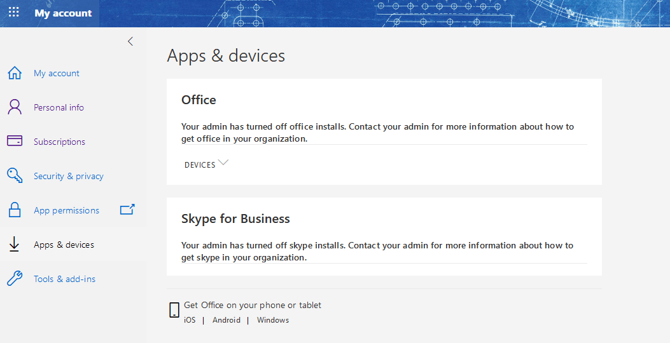
Task: Click the person icon for Personal info
Action: 15,107
